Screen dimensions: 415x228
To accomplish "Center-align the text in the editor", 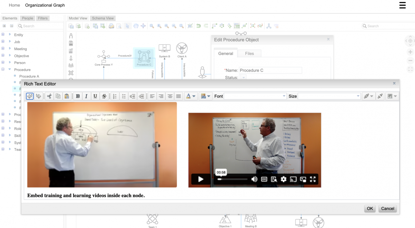I will [x=170, y=96].
